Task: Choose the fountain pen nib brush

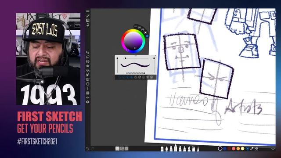Action: coord(189,149)
